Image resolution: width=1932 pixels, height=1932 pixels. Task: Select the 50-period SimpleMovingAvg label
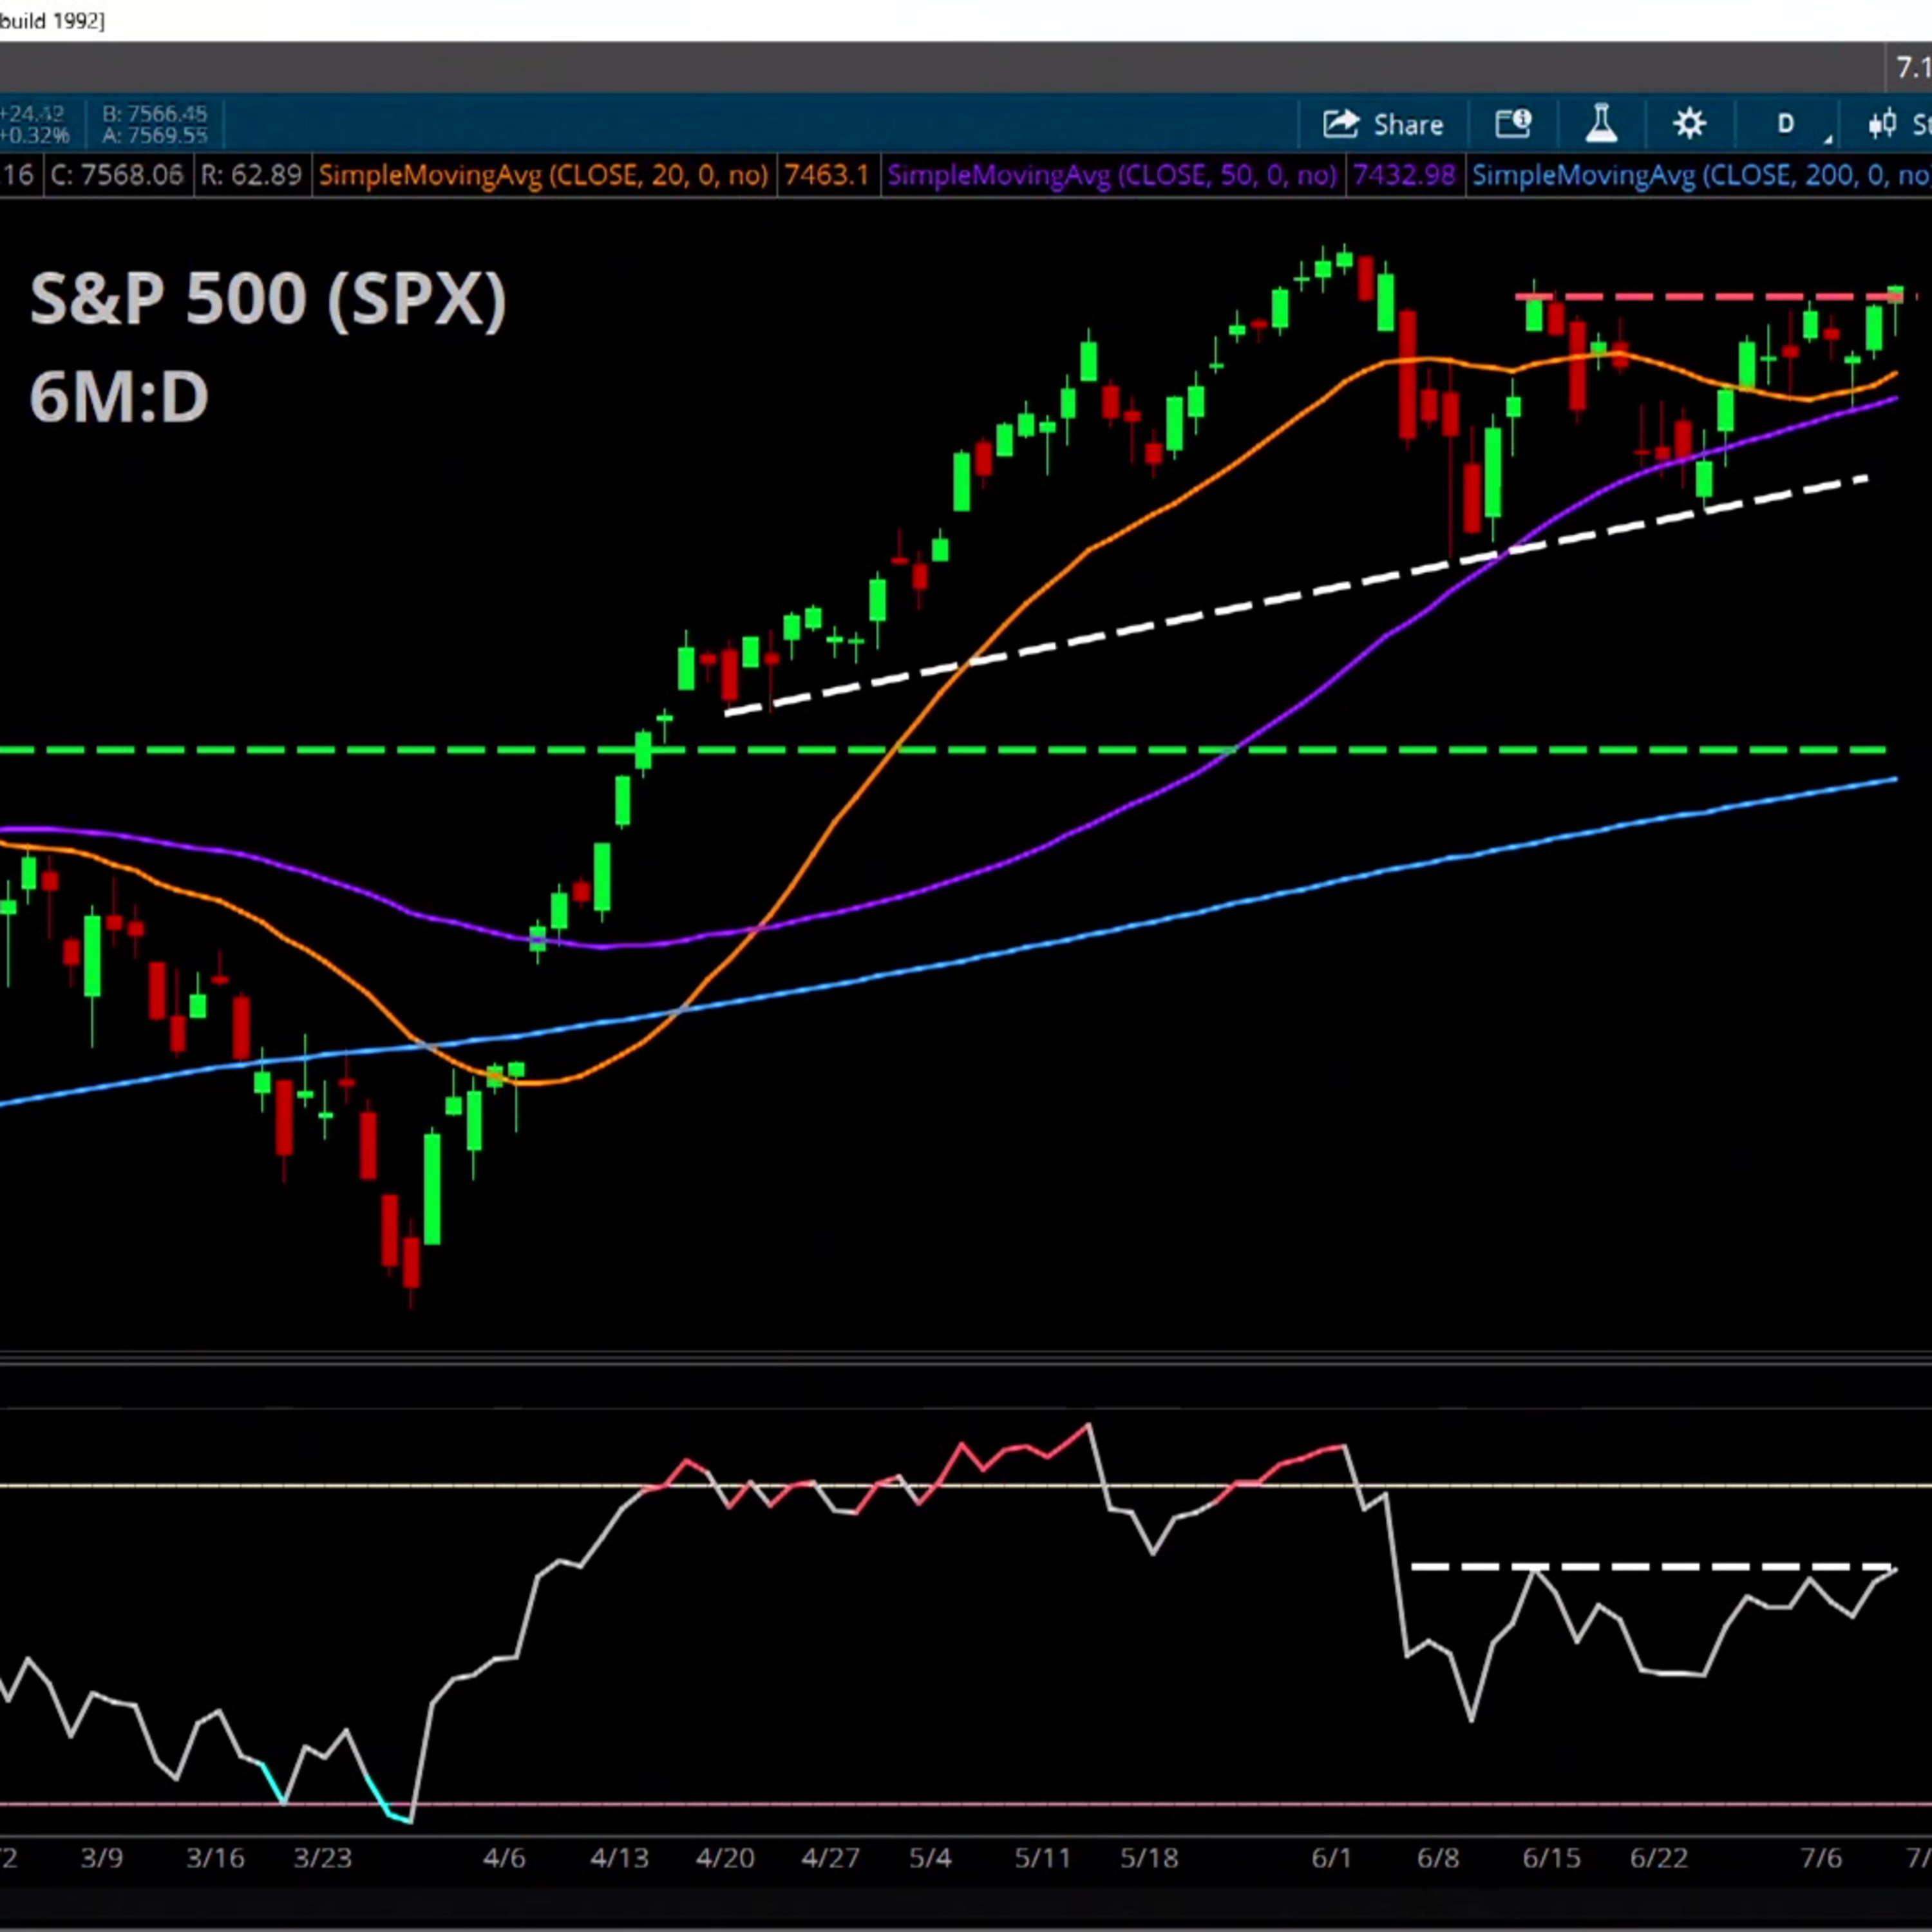coord(1112,176)
